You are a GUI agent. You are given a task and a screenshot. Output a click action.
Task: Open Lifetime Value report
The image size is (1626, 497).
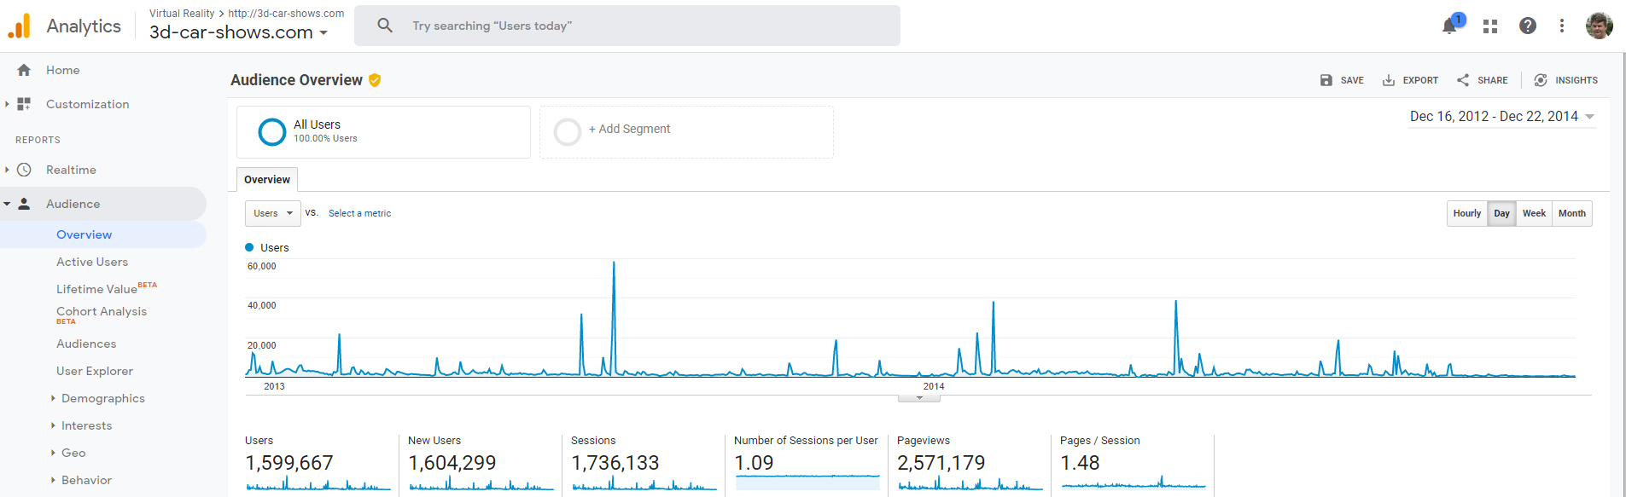coord(96,289)
